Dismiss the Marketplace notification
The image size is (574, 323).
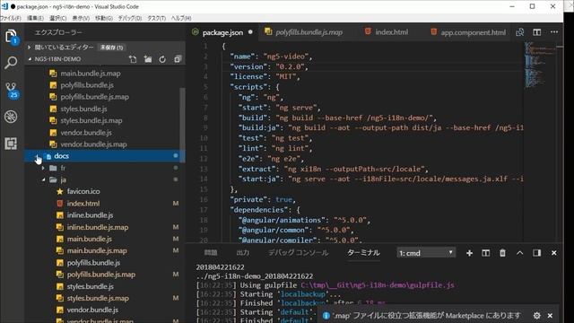[550, 315]
